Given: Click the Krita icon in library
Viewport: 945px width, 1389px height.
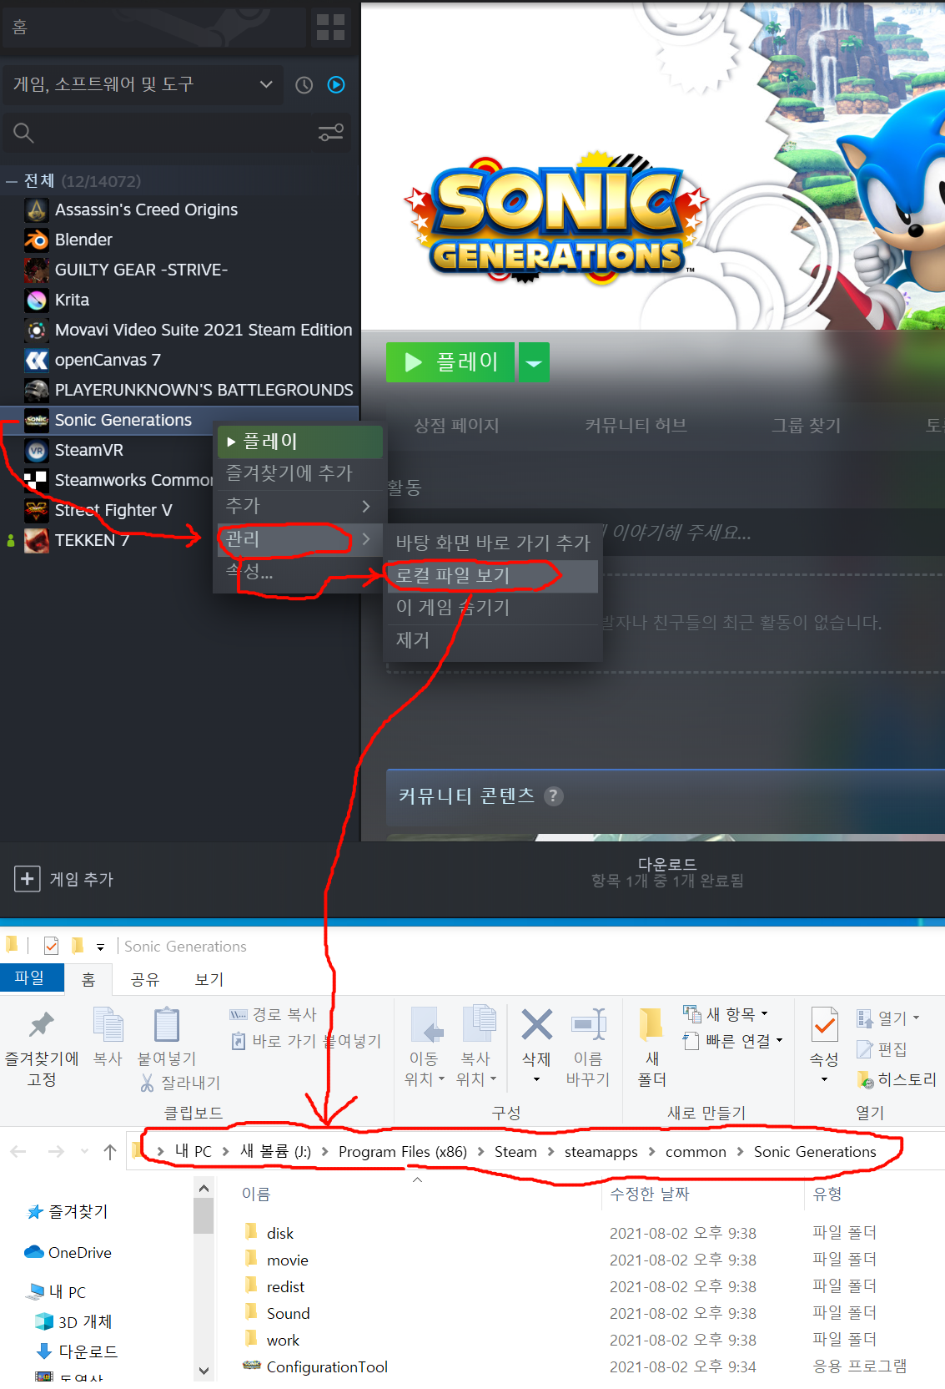Looking at the screenshot, I should coord(36,300).
